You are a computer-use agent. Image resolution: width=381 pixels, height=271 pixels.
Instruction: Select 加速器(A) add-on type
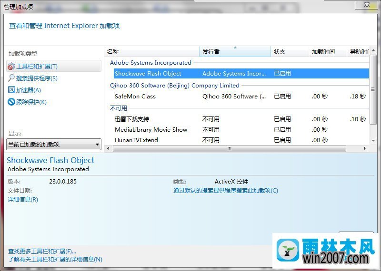pos(29,90)
